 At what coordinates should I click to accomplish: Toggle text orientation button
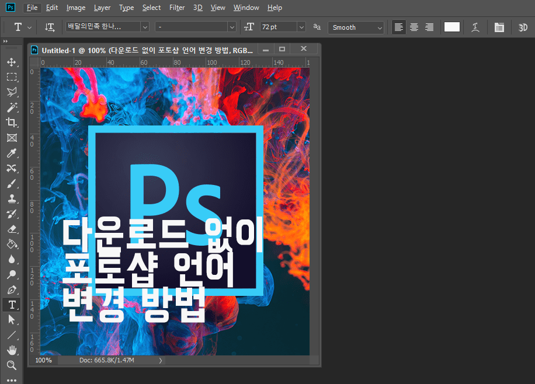pyautogui.click(x=50, y=27)
